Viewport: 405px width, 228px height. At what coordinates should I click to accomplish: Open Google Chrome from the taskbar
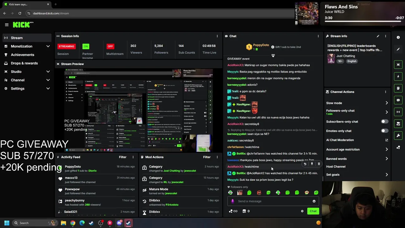[x=73, y=223]
